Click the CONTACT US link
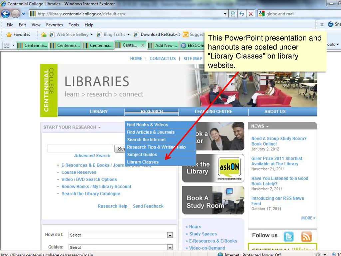The image size is (341, 256). click(163, 59)
